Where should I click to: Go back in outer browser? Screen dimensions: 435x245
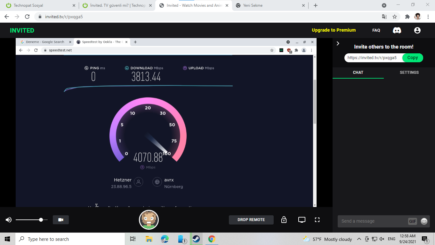click(x=7, y=17)
